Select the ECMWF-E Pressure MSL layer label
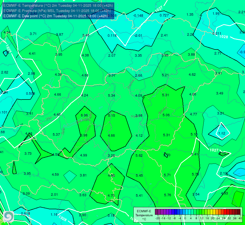245x225 pixels. point(57,11)
